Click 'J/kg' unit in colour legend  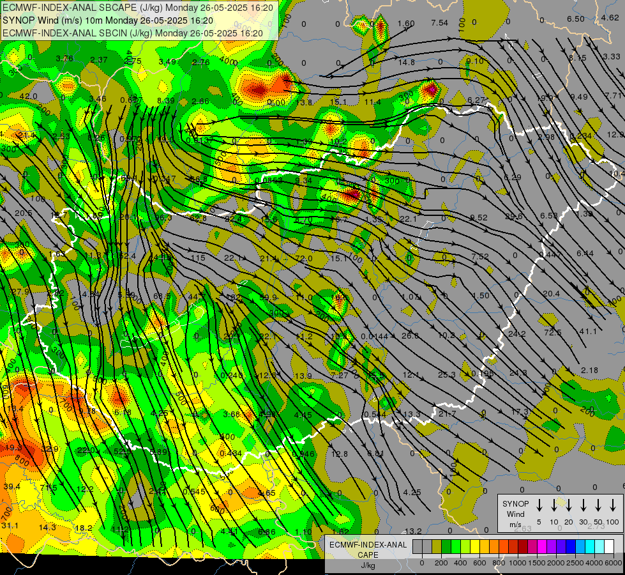tap(368, 565)
